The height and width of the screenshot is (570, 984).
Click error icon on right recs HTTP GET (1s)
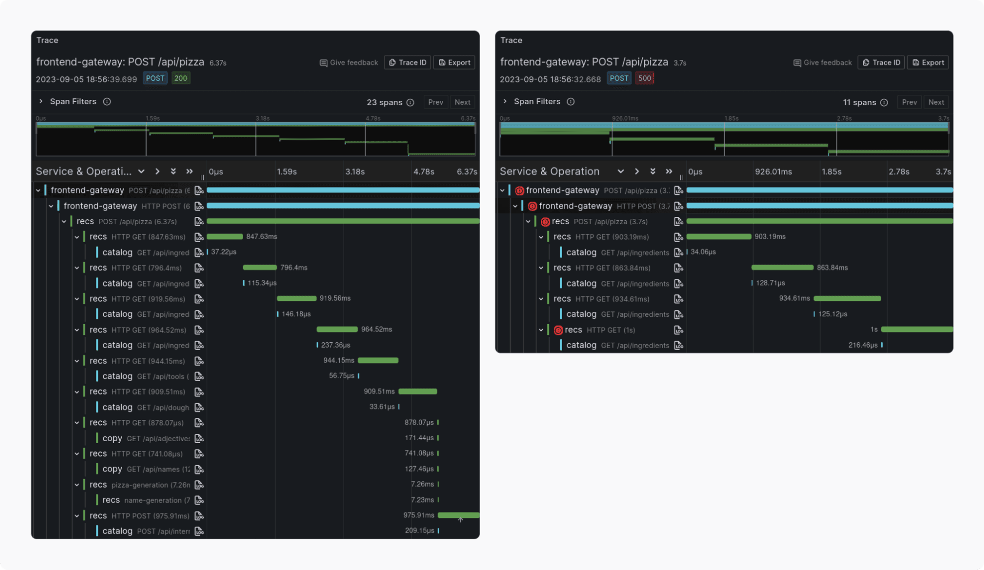(558, 330)
